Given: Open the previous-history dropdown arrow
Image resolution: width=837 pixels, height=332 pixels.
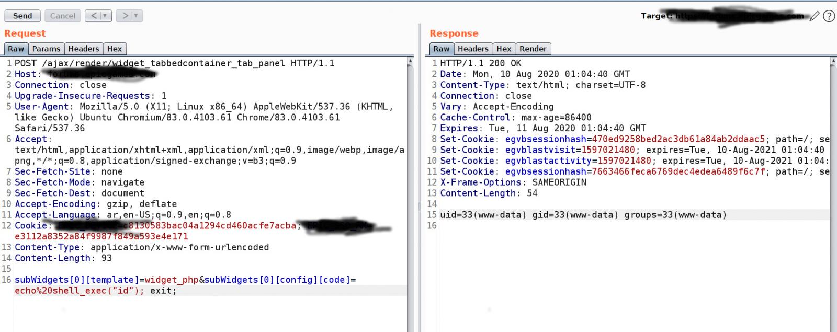Looking at the screenshot, I should click(x=106, y=16).
